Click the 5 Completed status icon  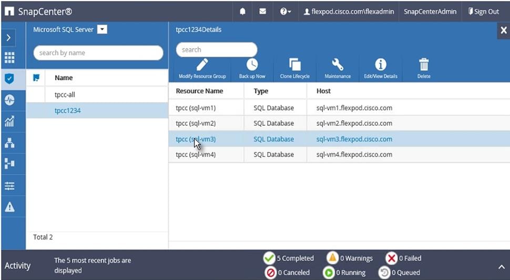click(x=269, y=259)
